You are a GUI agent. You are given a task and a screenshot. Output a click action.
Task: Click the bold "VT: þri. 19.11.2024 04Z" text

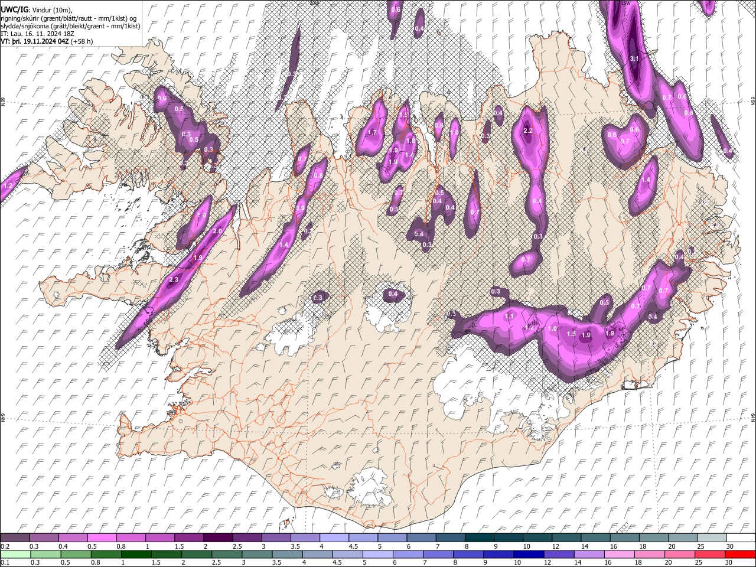pos(35,42)
